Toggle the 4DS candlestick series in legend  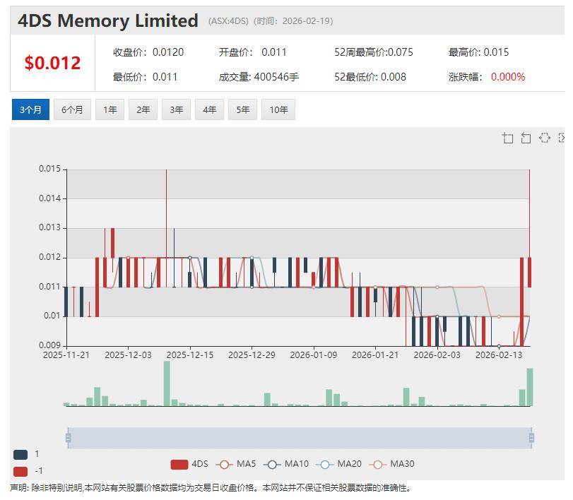(189, 464)
